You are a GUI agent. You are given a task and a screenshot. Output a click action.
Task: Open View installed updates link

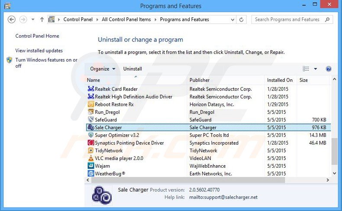pyautogui.click(x=39, y=51)
